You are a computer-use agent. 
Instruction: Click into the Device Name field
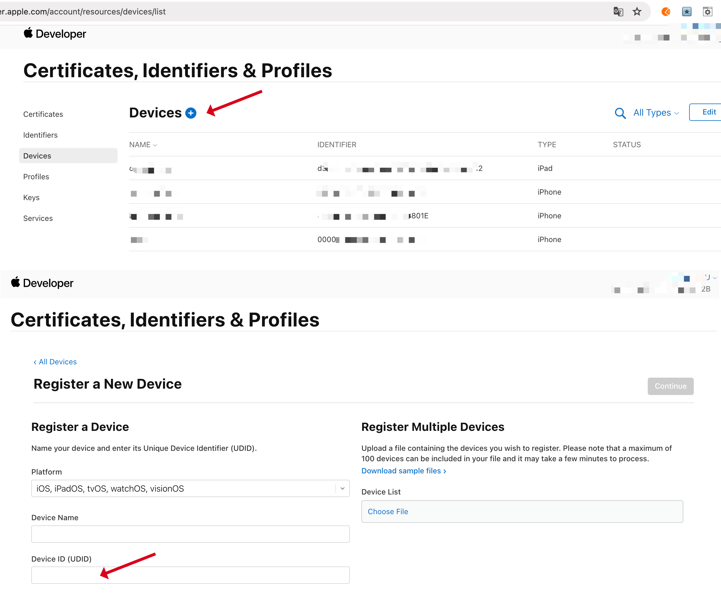[190, 534]
